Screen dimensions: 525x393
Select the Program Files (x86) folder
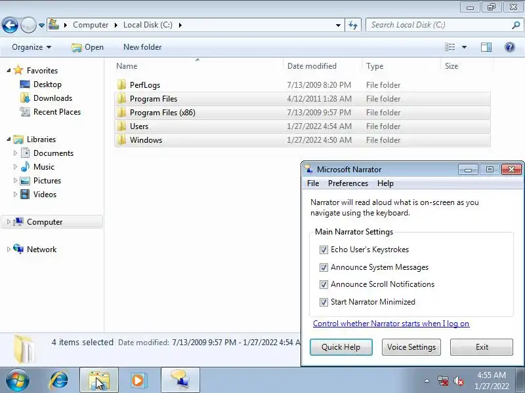coord(303,112)
